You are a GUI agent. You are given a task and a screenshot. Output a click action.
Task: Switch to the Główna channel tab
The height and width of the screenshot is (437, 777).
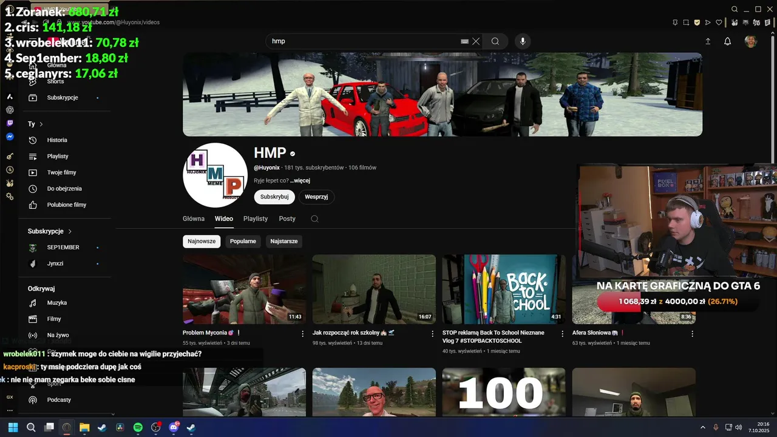pos(194,218)
